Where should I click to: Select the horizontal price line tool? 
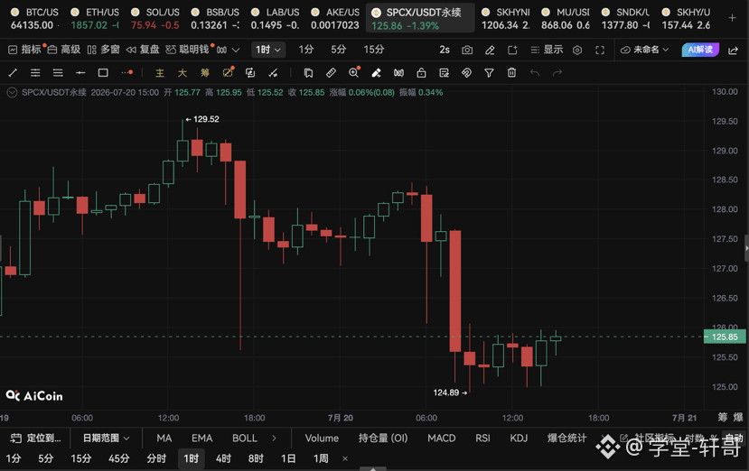pos(80,72)
